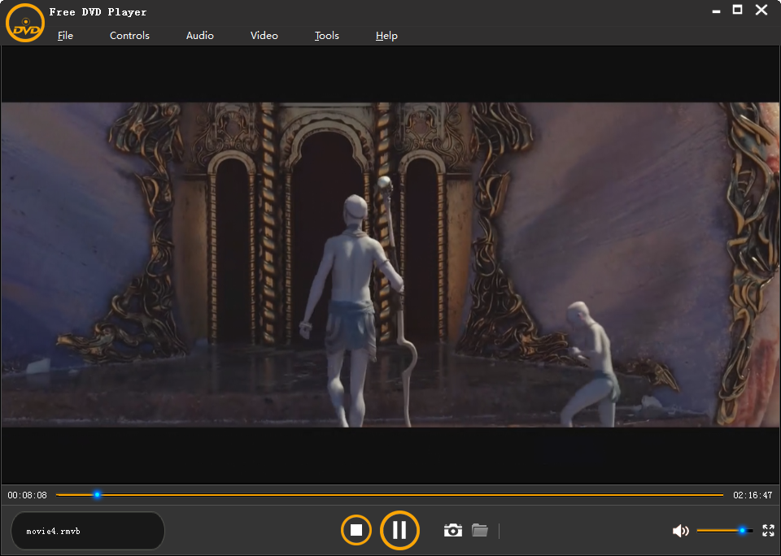Pause the movie with the pause button
This screenshot has width=781, height=556.
coord(399,530)
